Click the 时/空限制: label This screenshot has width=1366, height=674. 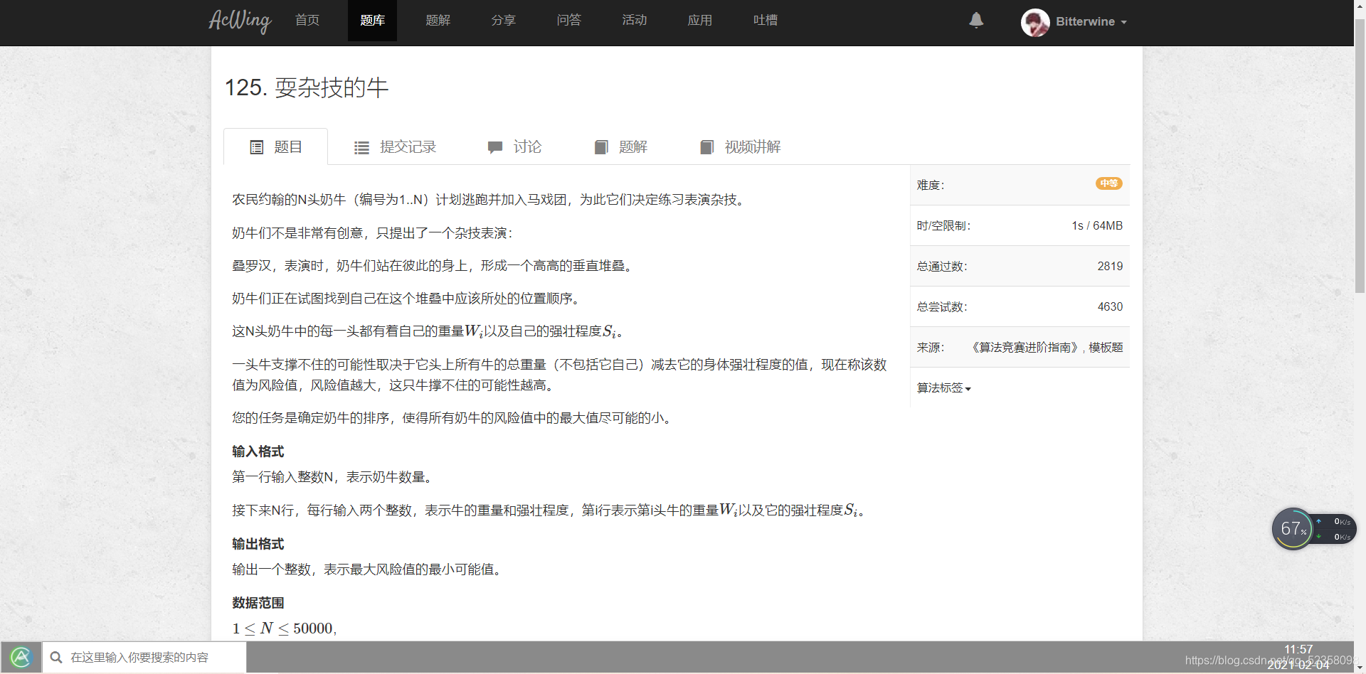[x=943, y=225]
